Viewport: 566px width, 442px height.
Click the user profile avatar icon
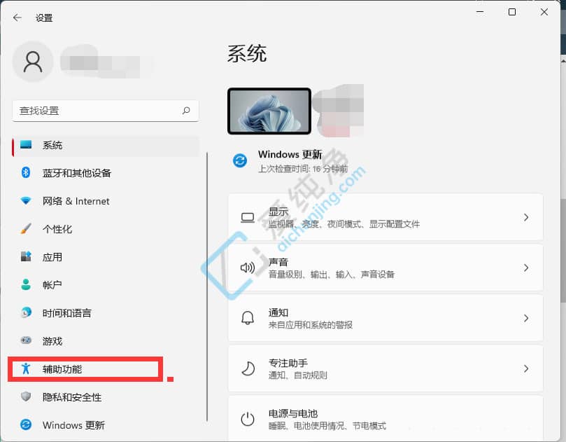tap(33, 62)
